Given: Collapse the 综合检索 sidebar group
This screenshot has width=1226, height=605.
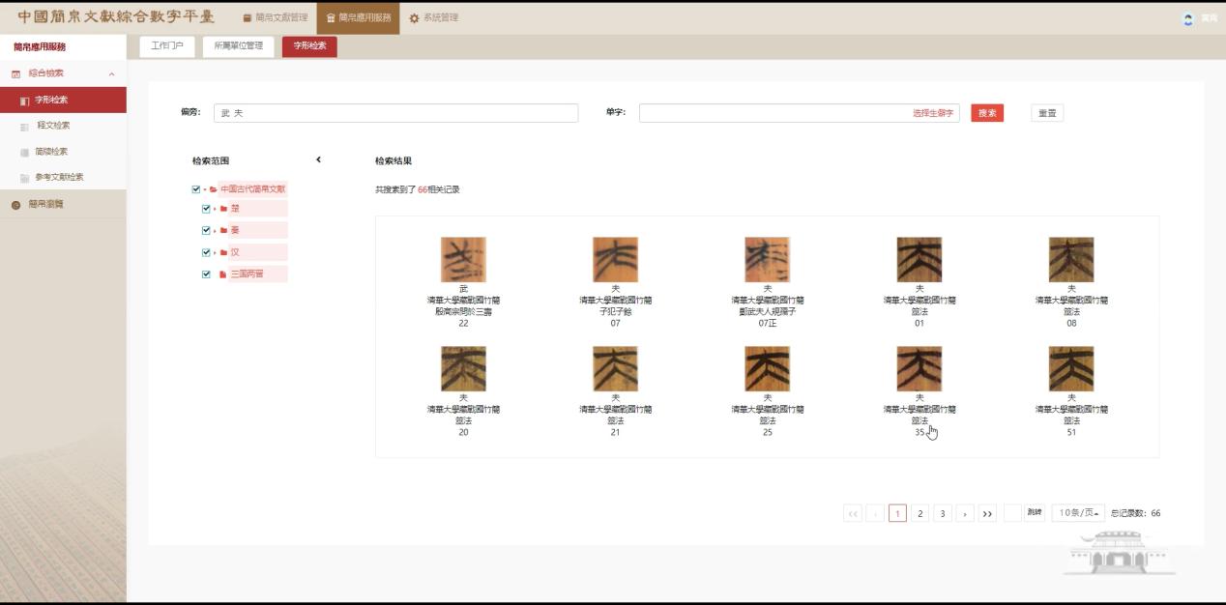Looking at the screenshot, I should [111, 74].
